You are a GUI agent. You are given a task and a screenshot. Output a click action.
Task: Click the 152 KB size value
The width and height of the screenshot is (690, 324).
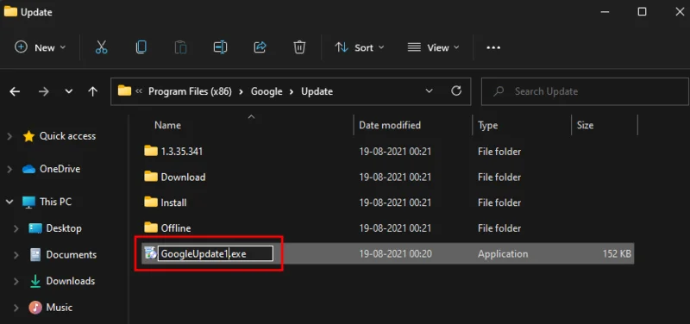coord(617,253)
